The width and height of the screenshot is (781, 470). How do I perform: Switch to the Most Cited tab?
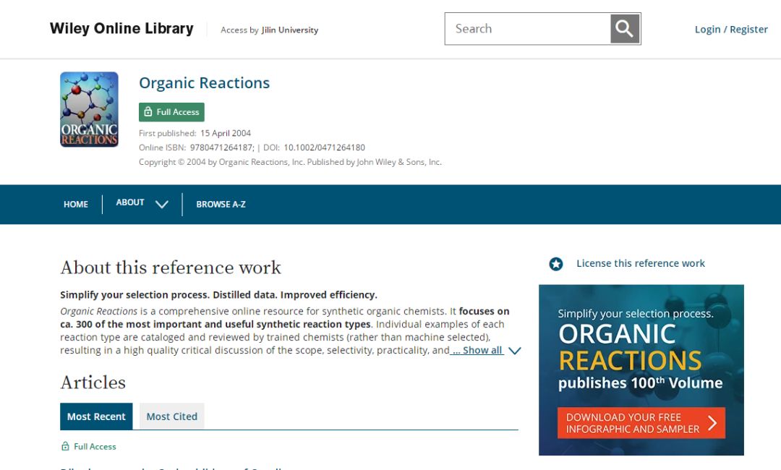172,416
